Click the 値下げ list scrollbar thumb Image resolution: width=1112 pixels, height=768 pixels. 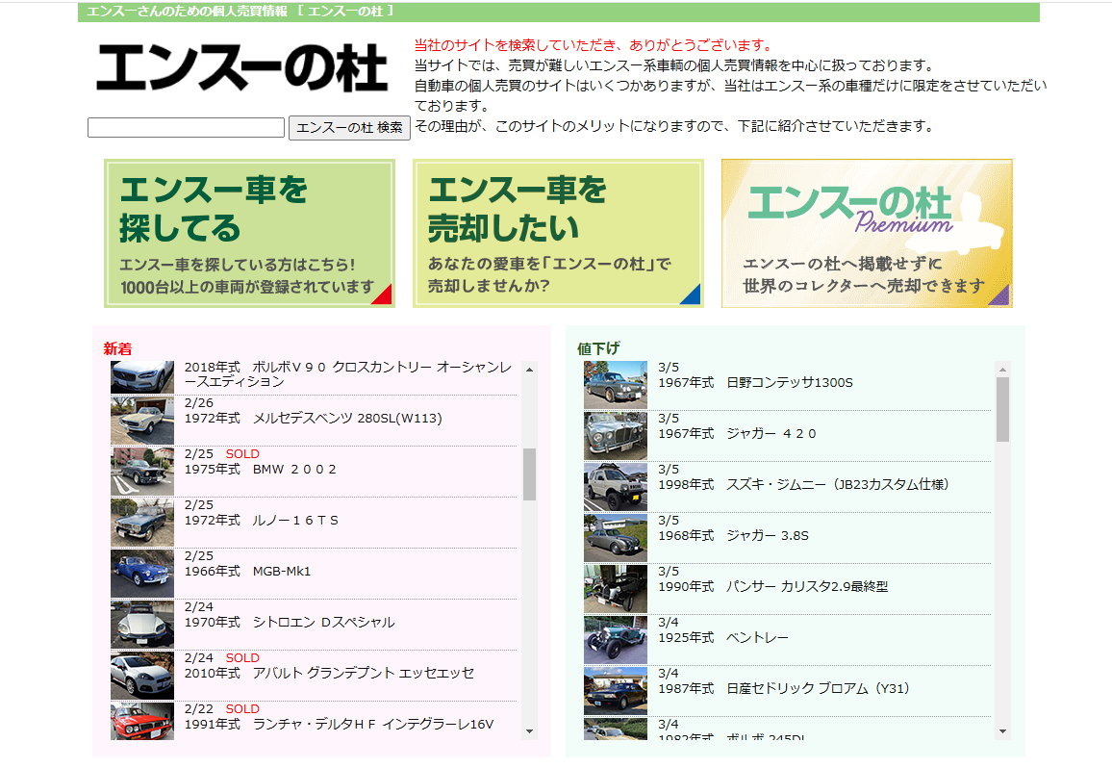(x=1002, y=410)
